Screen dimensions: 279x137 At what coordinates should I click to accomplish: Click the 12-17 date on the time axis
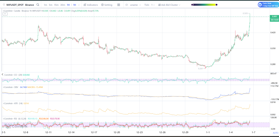(x=94, y=133)
